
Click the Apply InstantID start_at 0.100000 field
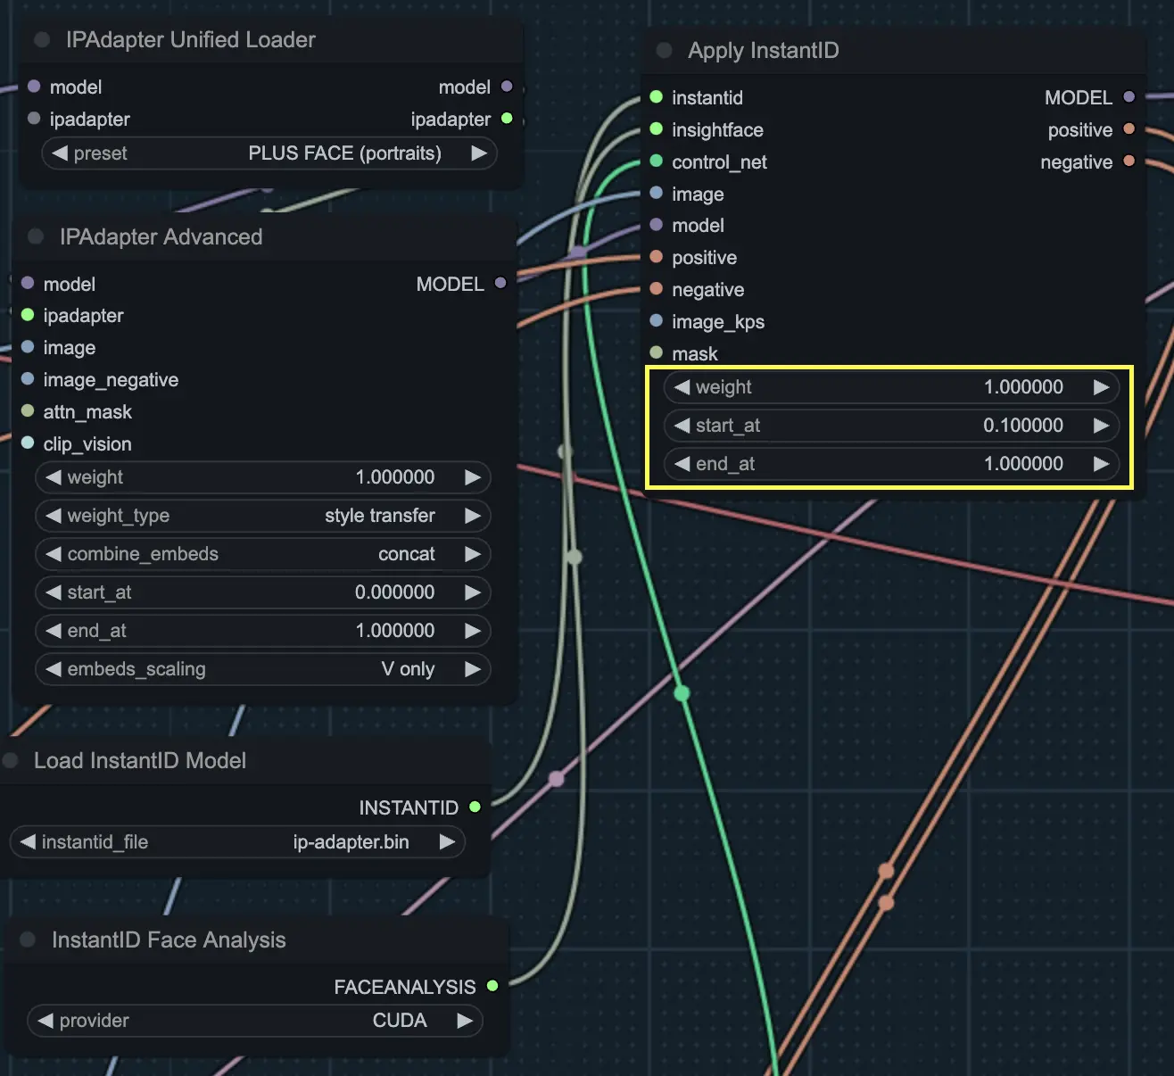pos(892,426)
